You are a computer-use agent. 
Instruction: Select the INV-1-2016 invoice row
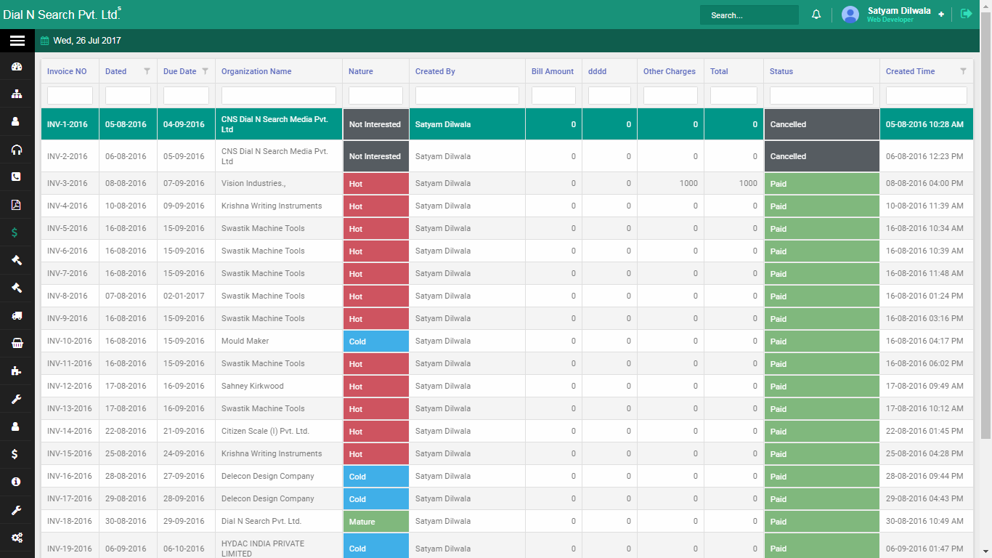507,124
